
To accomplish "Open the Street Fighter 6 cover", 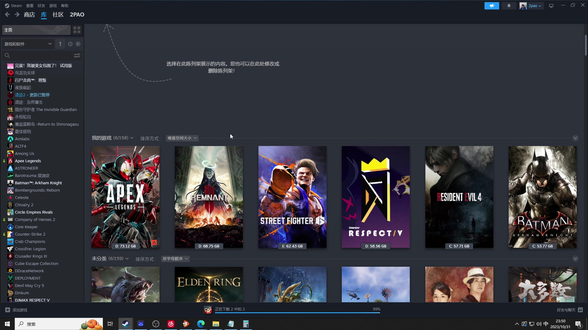I will [x=292, y=197].
